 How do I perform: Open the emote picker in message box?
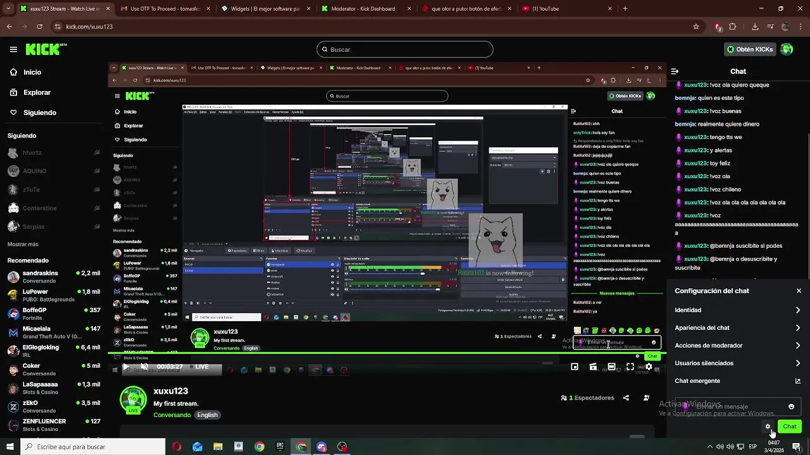[791, 406]
